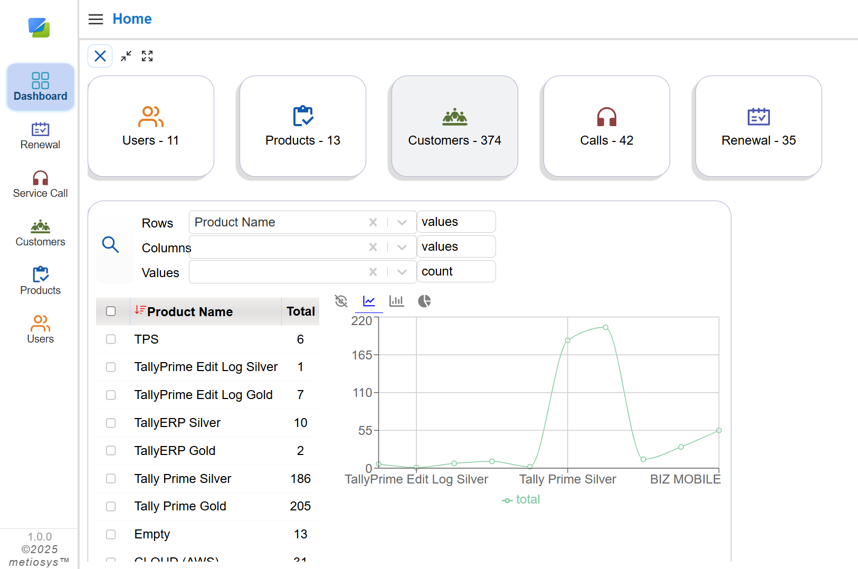This screenshot has height=569, width=858.
Task: Expand the Rows field dropdown
Action: coord(402,222)
